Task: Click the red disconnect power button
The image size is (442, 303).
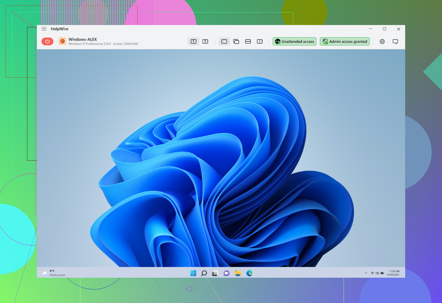Action: point(47,41)
